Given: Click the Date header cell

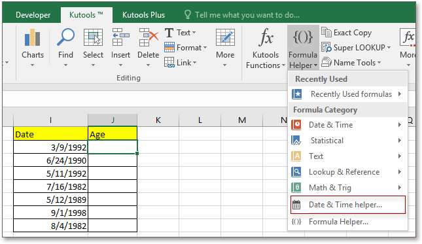Looking at the screenshot, I should pyautogui.click(x=50, y=134).
